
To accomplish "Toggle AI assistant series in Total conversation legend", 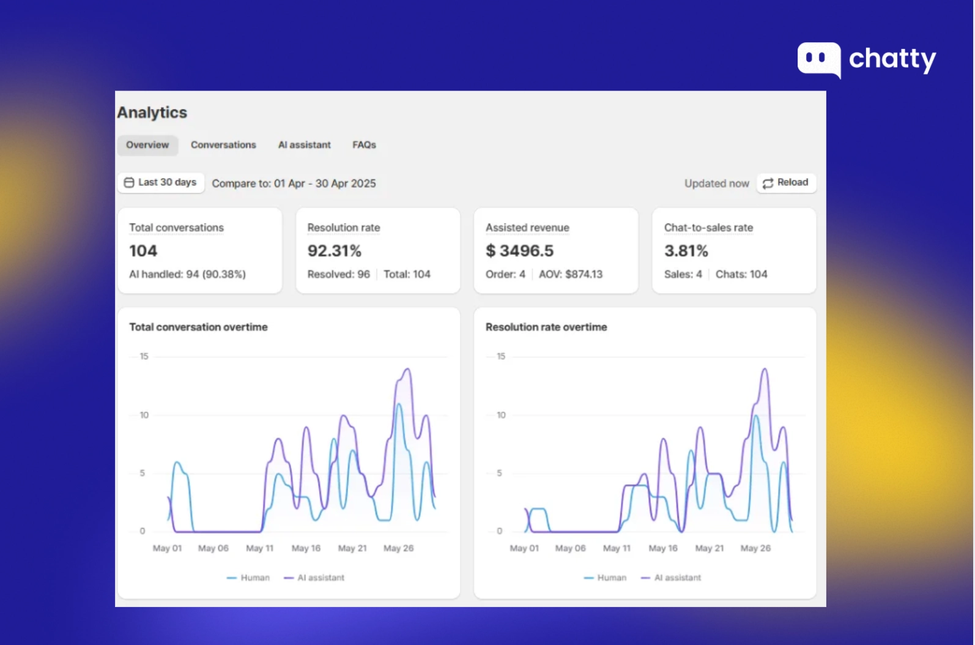I will pyautogui.click(x=314, y=578).
